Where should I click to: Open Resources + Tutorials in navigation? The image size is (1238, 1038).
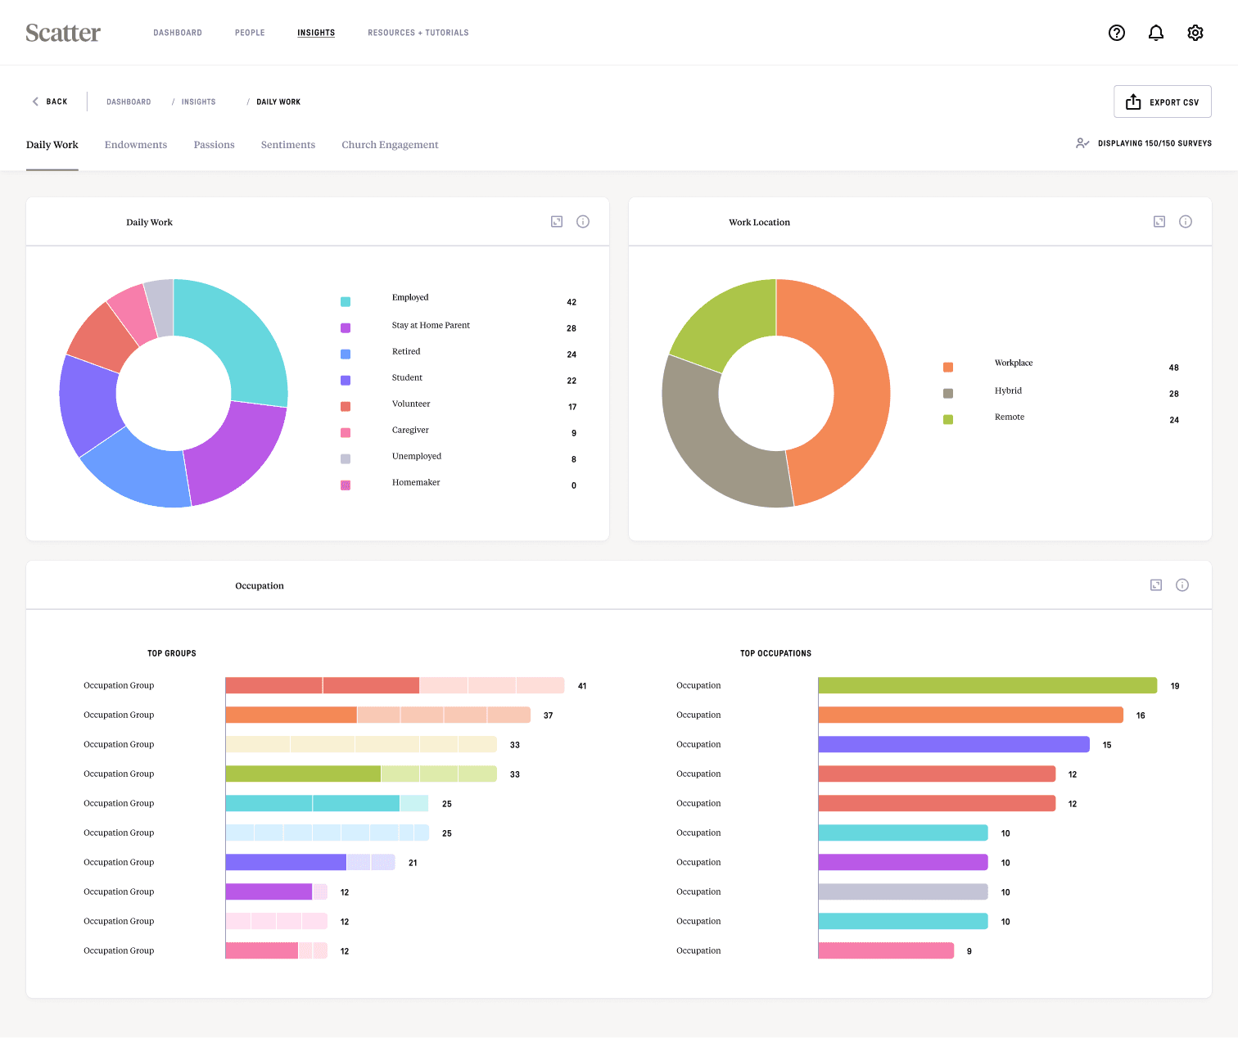point(418,33)
